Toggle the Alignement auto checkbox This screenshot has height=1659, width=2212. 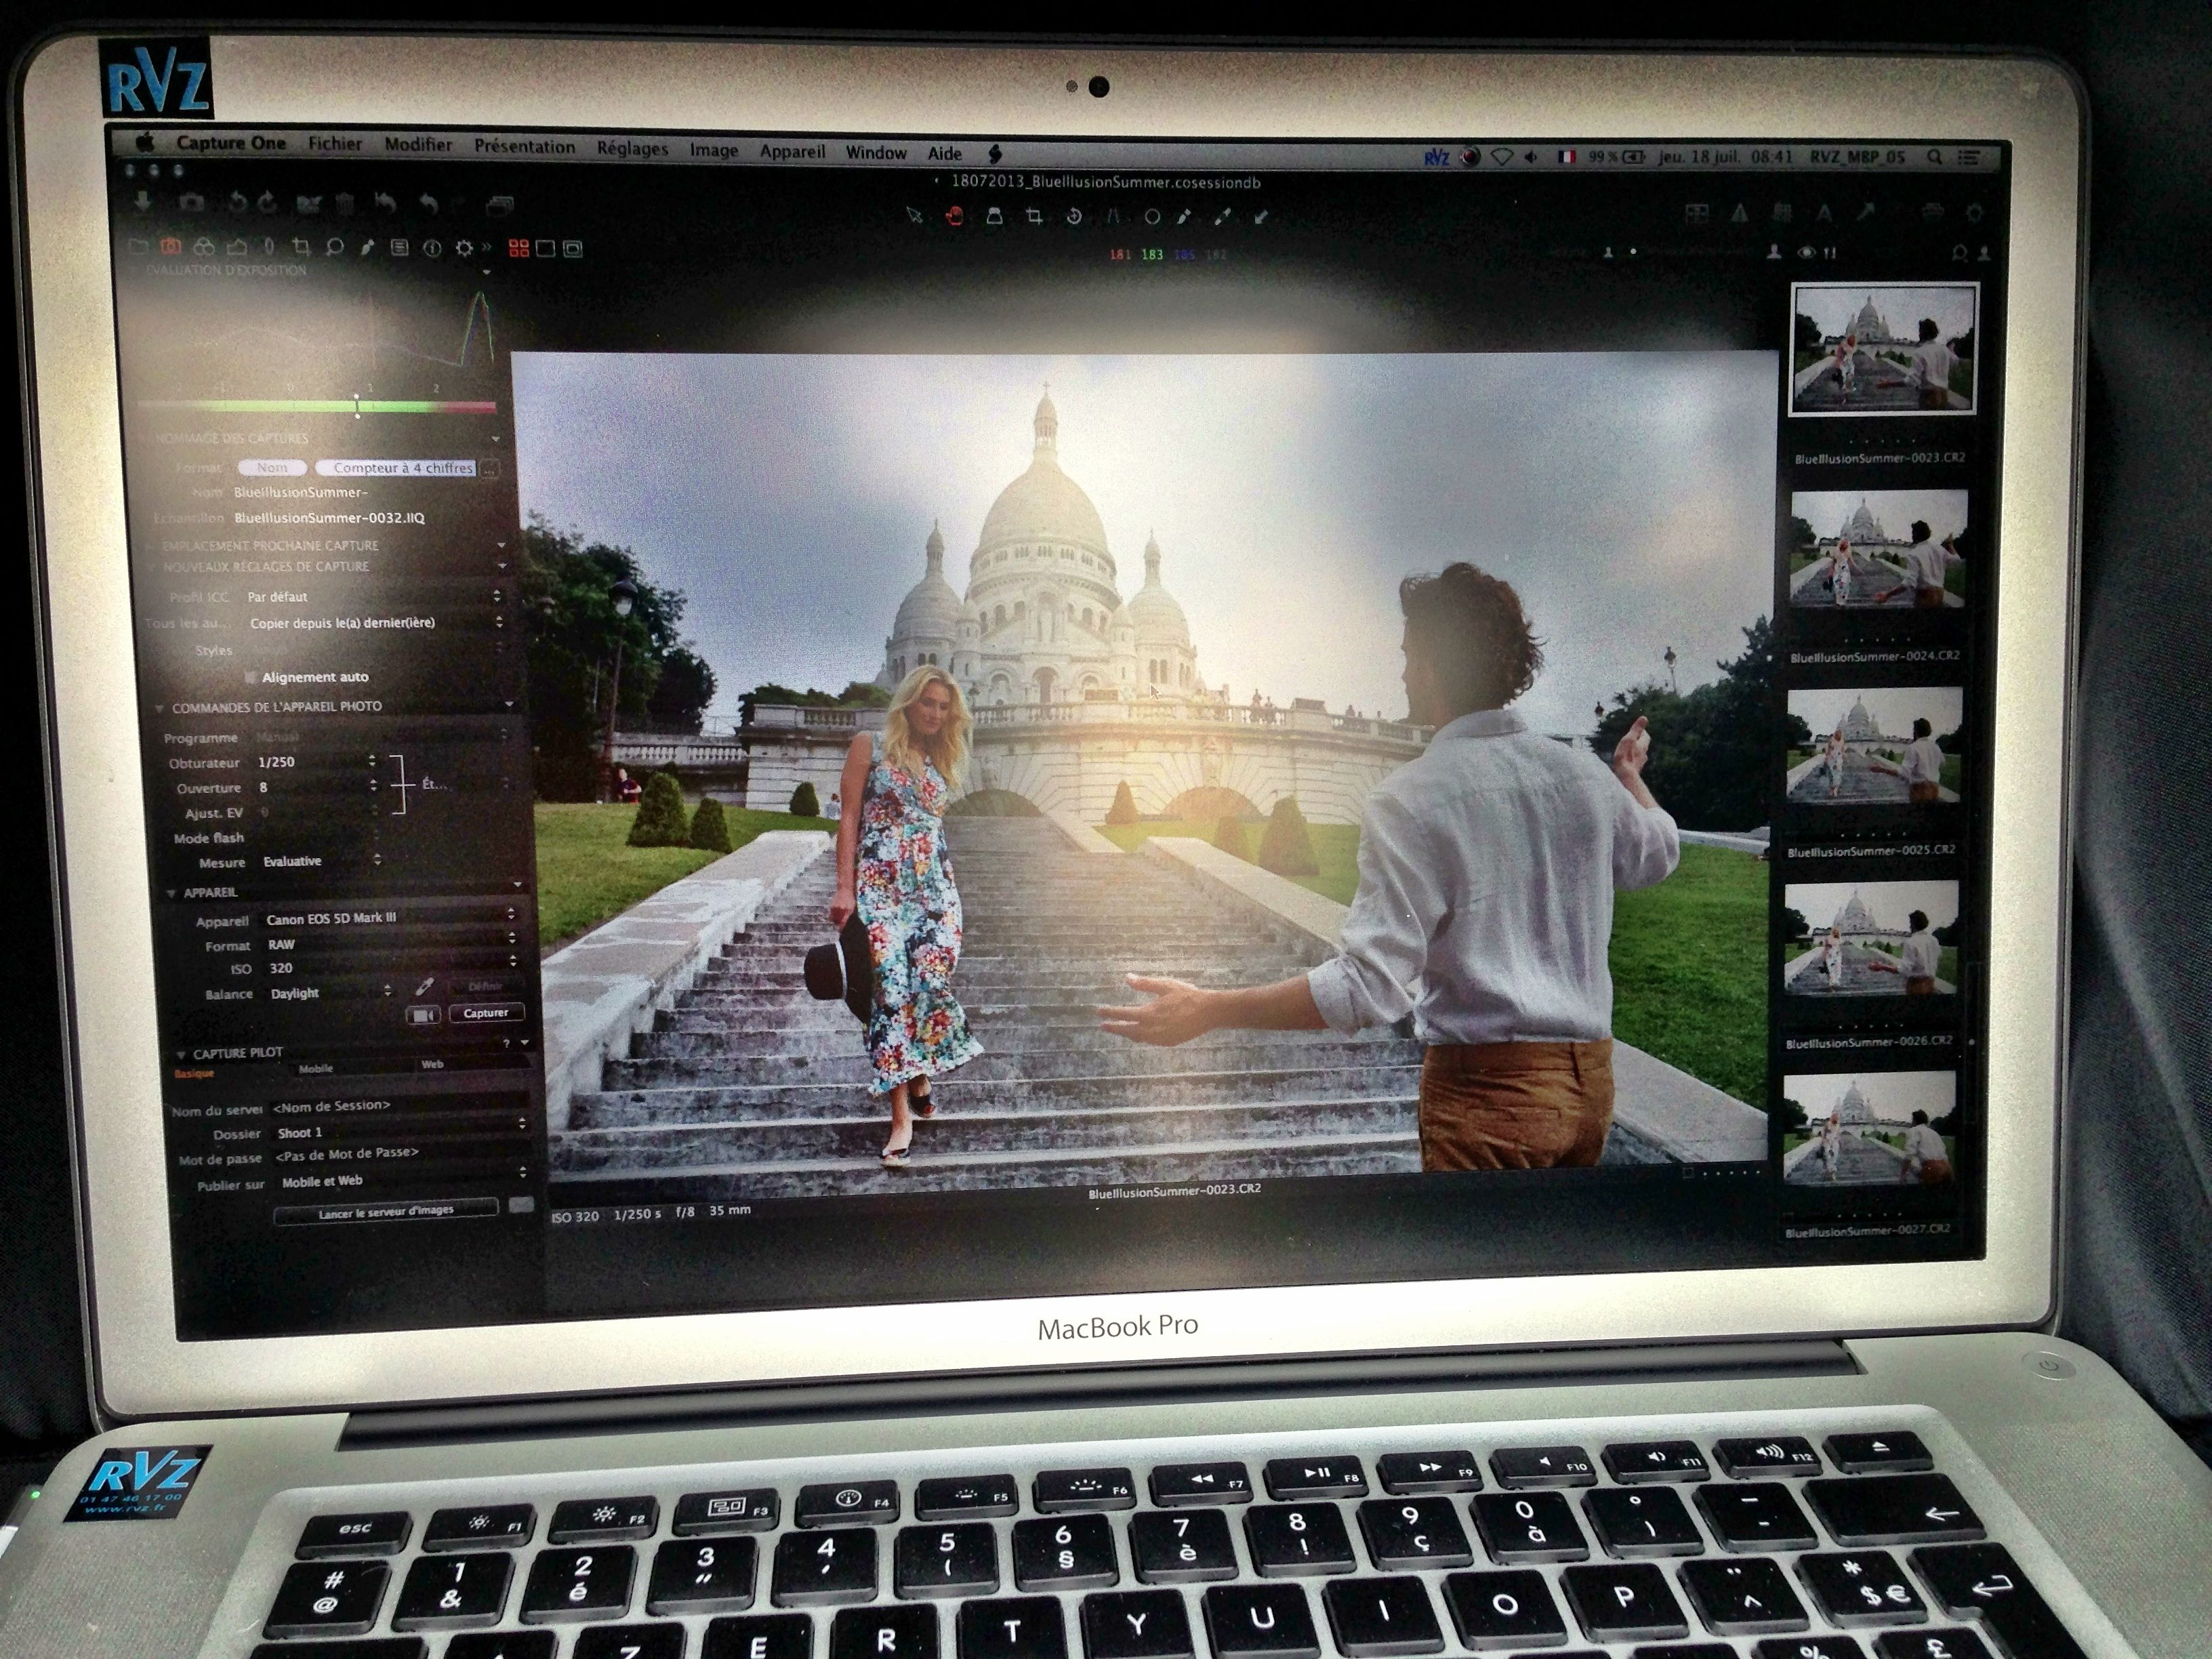coord(251,677)
